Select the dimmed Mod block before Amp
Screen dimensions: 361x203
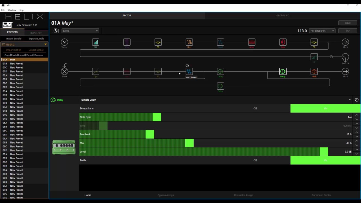click(221, 42)
